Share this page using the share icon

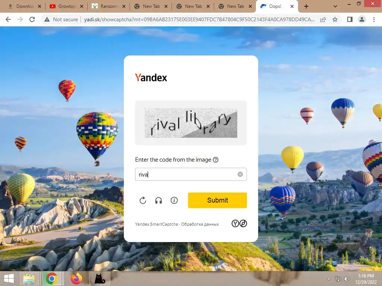pyautogui.click(x=323, y=19)
